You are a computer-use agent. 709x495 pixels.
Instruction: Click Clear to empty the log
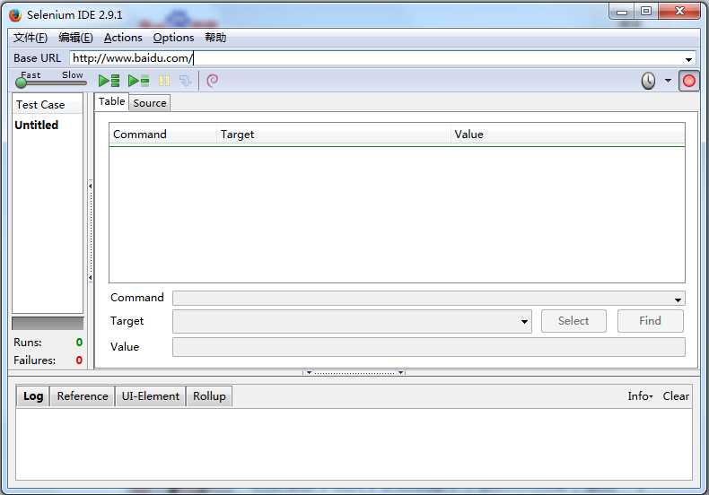[676, 396]
